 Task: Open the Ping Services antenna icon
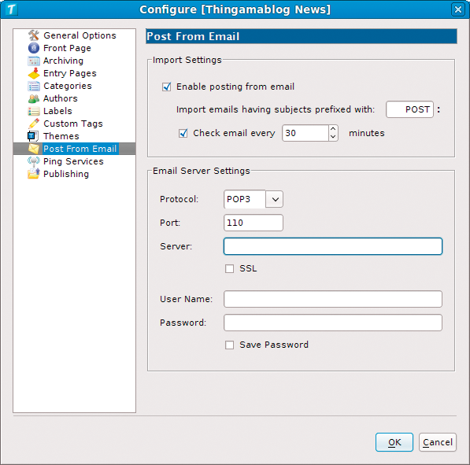[x=34, y=161]
